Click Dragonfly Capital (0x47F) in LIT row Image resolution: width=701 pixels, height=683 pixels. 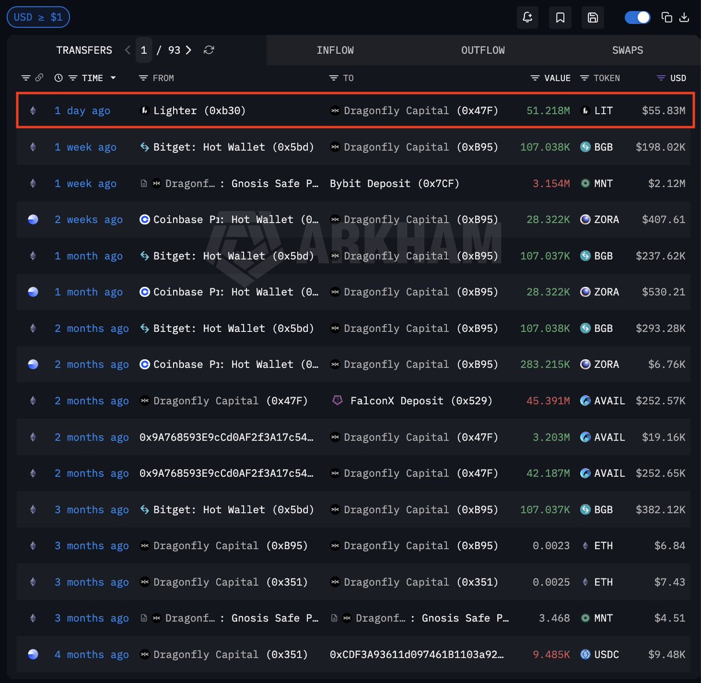[x=421, y=110]
